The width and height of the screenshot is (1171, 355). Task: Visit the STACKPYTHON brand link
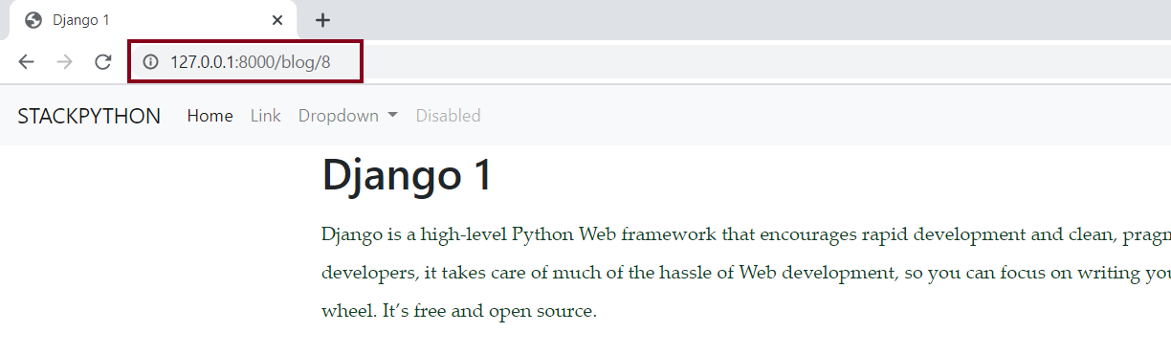click(89, 116)
